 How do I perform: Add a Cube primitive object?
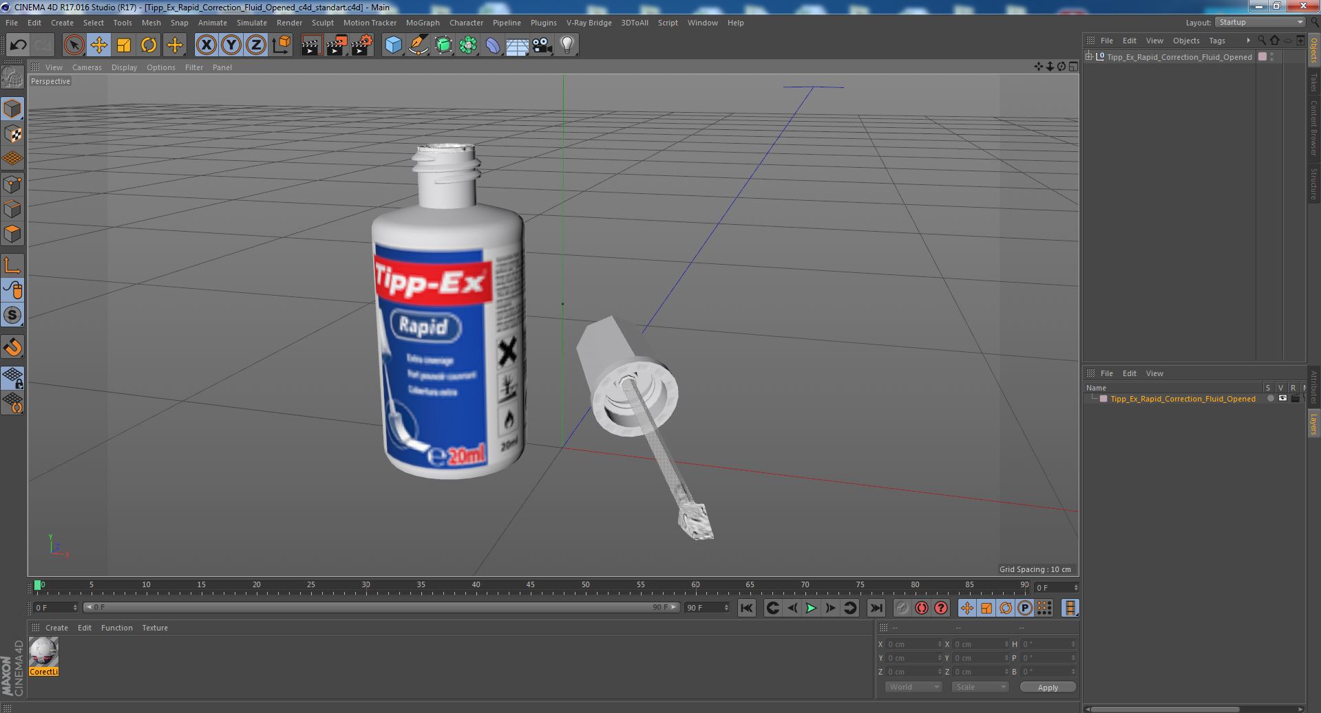(393, 45)
